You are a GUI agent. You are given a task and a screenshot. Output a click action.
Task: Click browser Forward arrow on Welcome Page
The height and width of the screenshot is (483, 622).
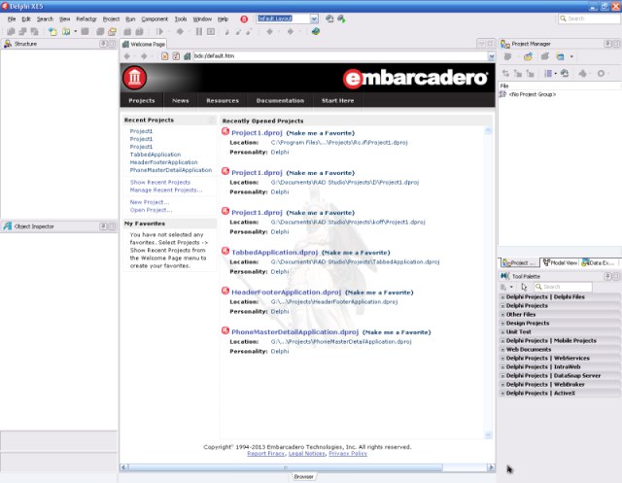pos(144,56)
